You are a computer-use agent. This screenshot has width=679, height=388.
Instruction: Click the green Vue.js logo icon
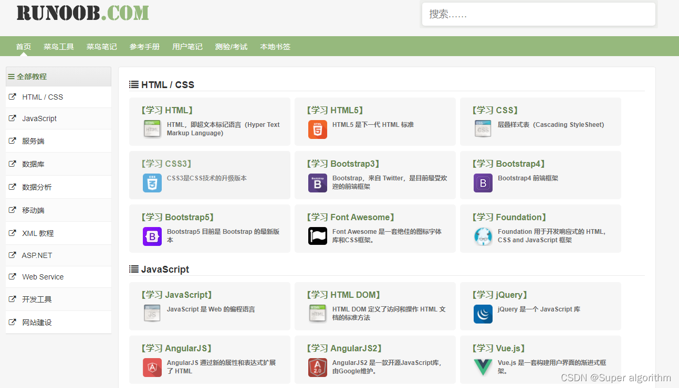click(483, 368)
